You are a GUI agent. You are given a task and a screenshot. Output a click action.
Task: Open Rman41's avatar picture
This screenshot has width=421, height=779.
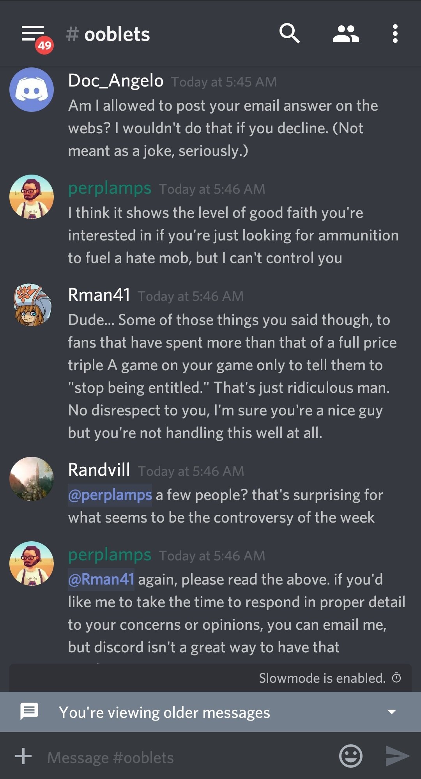coord(32,304)
